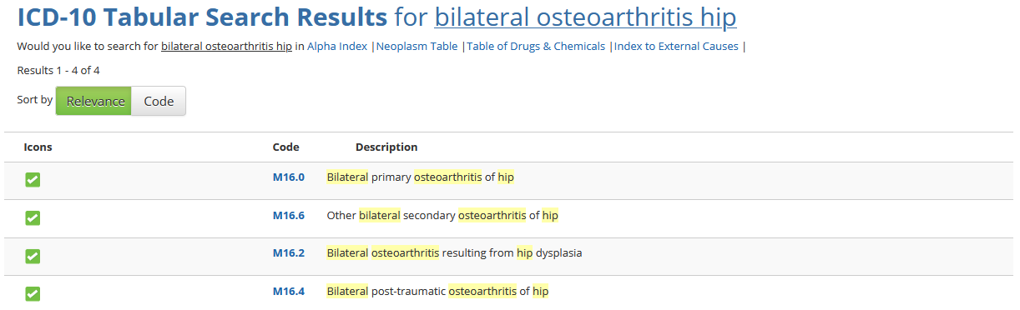Search in the Alpha Index
The width and height of the screenshot is (1020, 310).
coord(337,47)
